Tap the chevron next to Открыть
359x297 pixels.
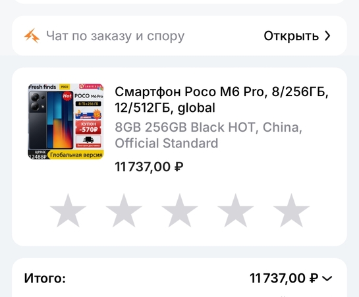pos(327,36)
